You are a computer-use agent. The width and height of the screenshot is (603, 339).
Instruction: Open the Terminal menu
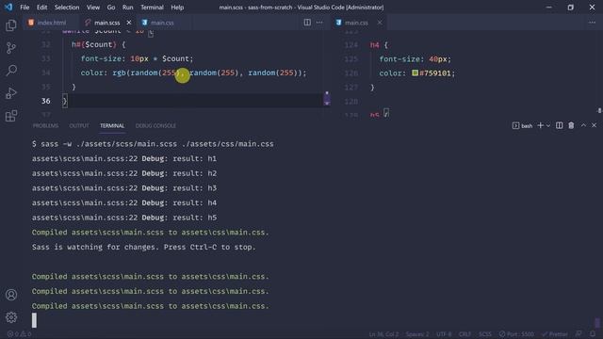(152, 8)
